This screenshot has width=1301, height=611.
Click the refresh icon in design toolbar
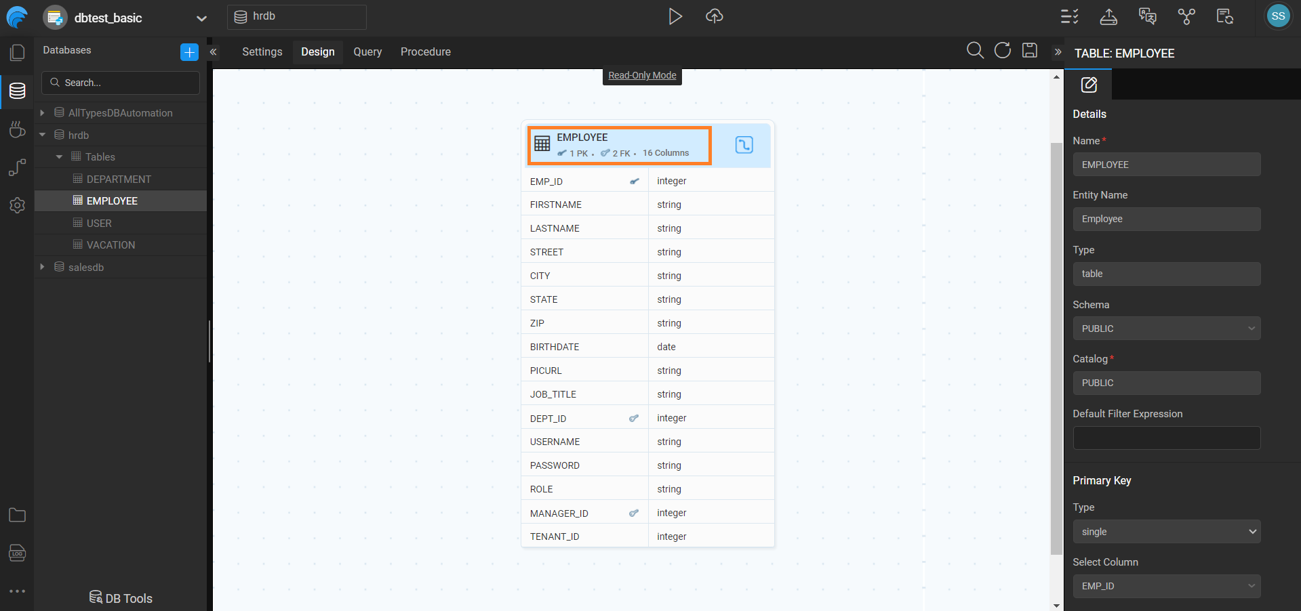coord(1002,50)
